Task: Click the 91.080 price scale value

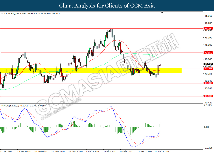Action: (208, 45)
